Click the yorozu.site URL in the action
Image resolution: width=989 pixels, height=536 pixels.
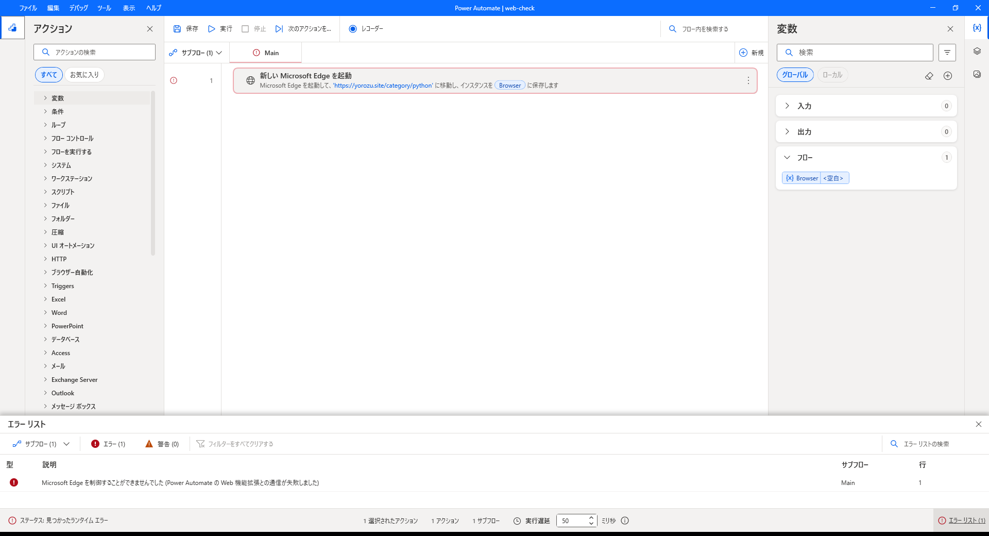(x=383, y=86)
